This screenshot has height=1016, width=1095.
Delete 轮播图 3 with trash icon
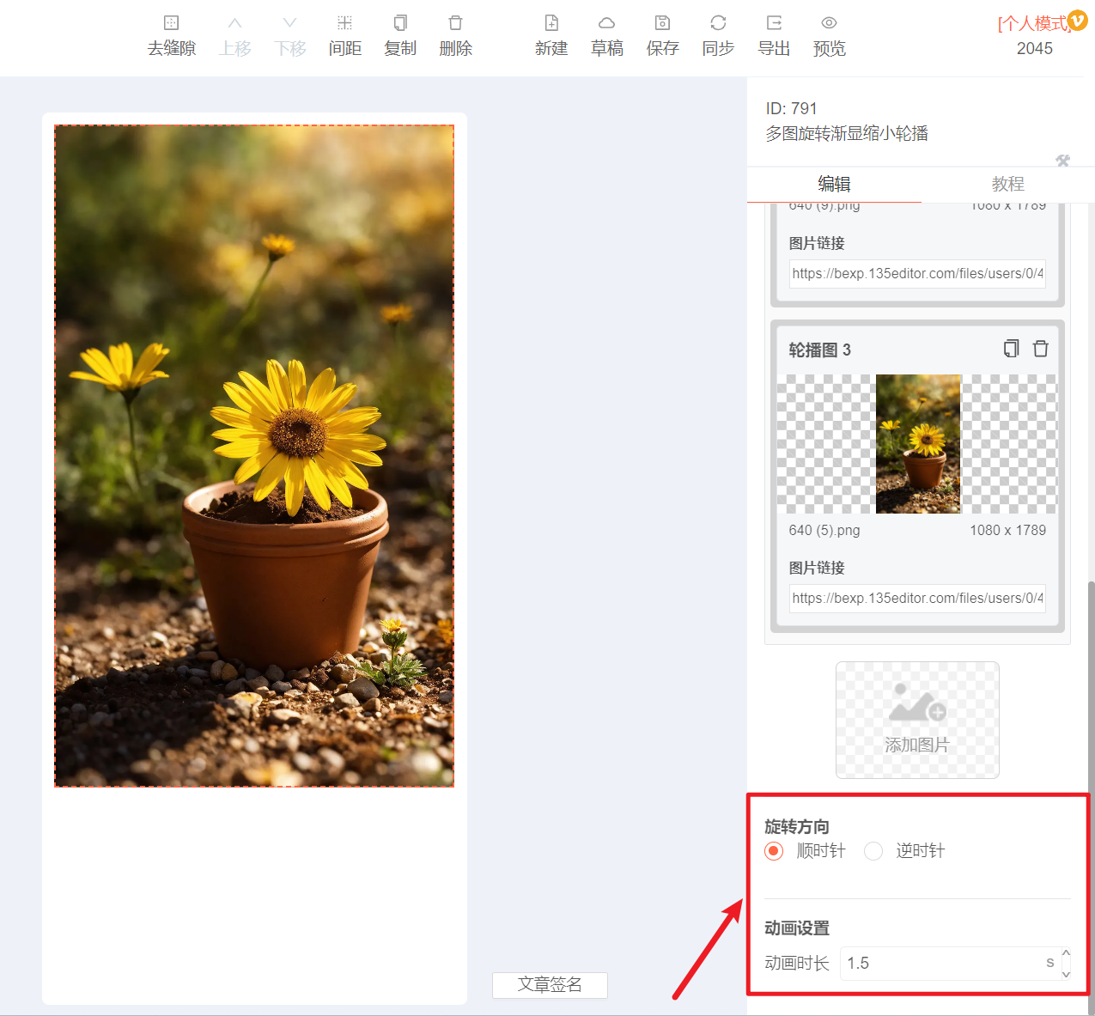pos(1041,349)
